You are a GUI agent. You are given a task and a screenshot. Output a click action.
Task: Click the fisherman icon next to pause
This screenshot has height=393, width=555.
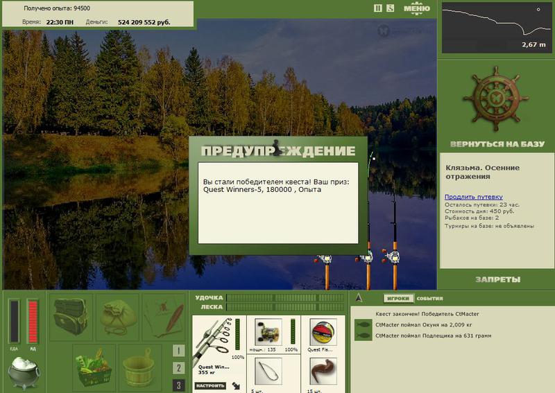click(390, 8)
